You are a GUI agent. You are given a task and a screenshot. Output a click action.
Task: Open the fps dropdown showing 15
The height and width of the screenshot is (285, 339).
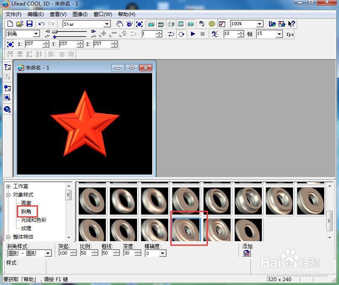[279, 34]
